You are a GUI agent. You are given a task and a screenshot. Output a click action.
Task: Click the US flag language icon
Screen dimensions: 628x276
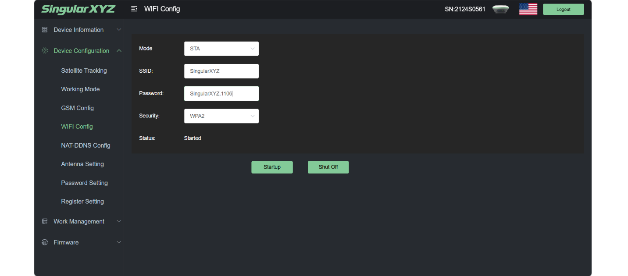528,9
